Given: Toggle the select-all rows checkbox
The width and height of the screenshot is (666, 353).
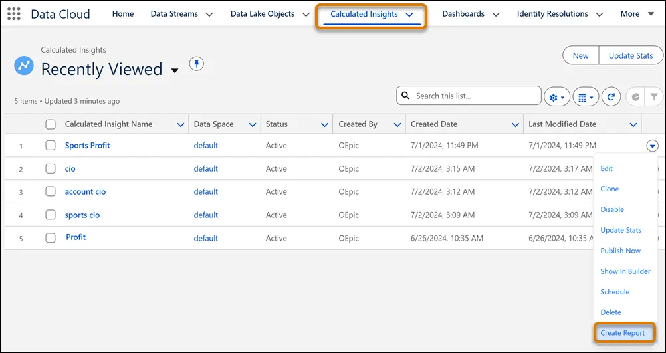Looking at the screenshot, I should pos(51,124).
